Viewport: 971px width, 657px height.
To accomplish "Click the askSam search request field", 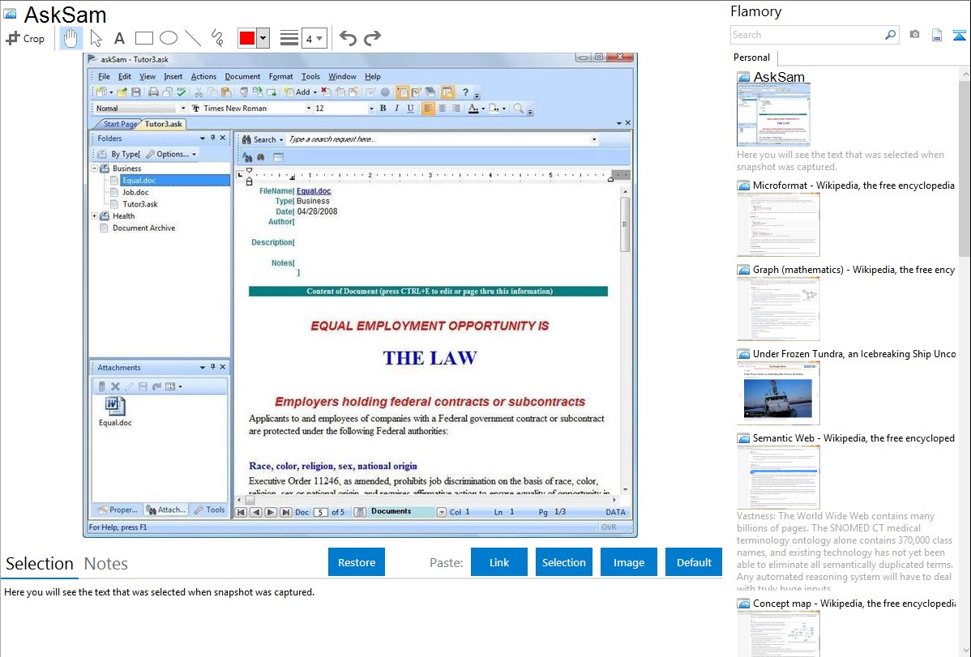I will point(443,139).
